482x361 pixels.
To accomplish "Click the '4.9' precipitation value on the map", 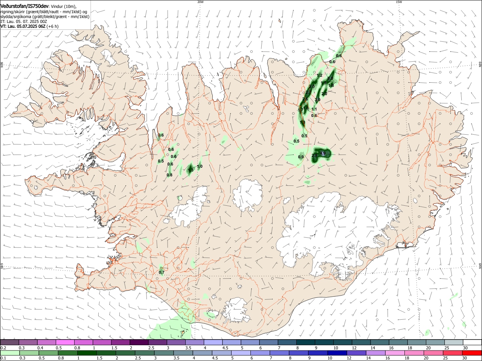I will point(322,153).
